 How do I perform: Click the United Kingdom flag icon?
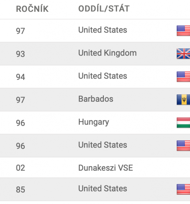183,54
